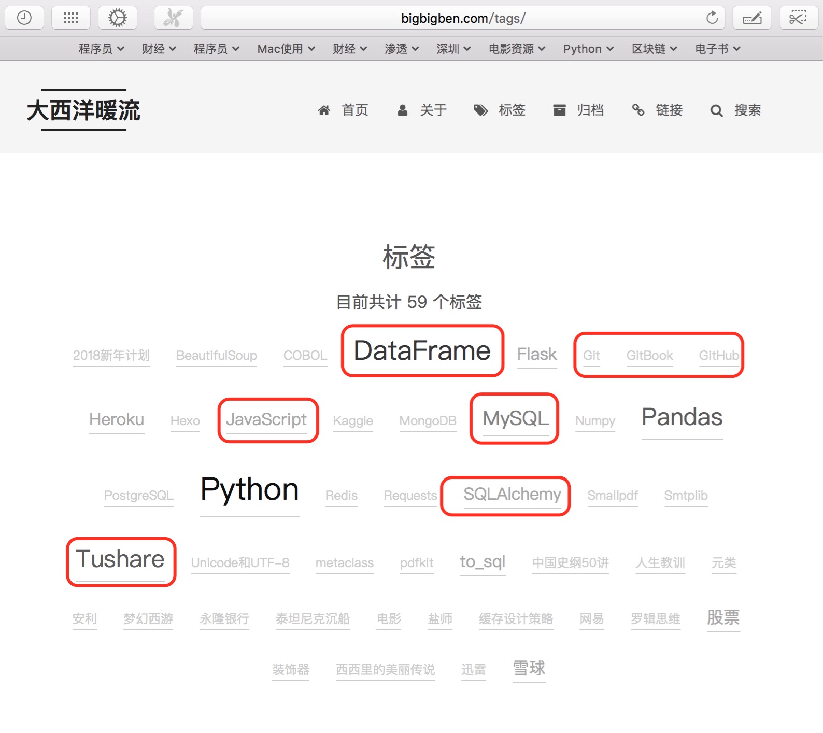Image resolution: width=823 pixels, height=733 pixels.
Task: Open the 电影资源 bookmark folder dropdown
Action: pos(517,49)
